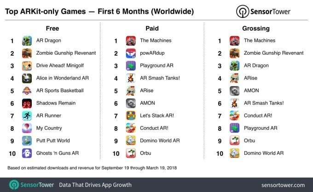The width and height of the screenshot is (313, 192).
Task: Click the Alice in Wonderland AR icon
Action: tap(27, 78)
